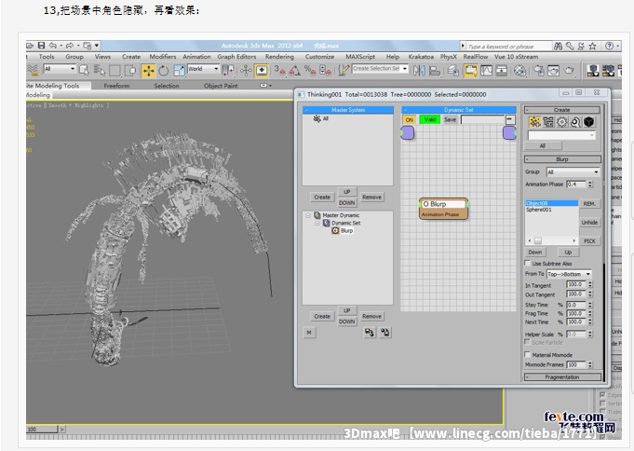Open the Rendering menu
Image resolution: width=634 pixels, height=451 pixels.
tap(279, 57)
